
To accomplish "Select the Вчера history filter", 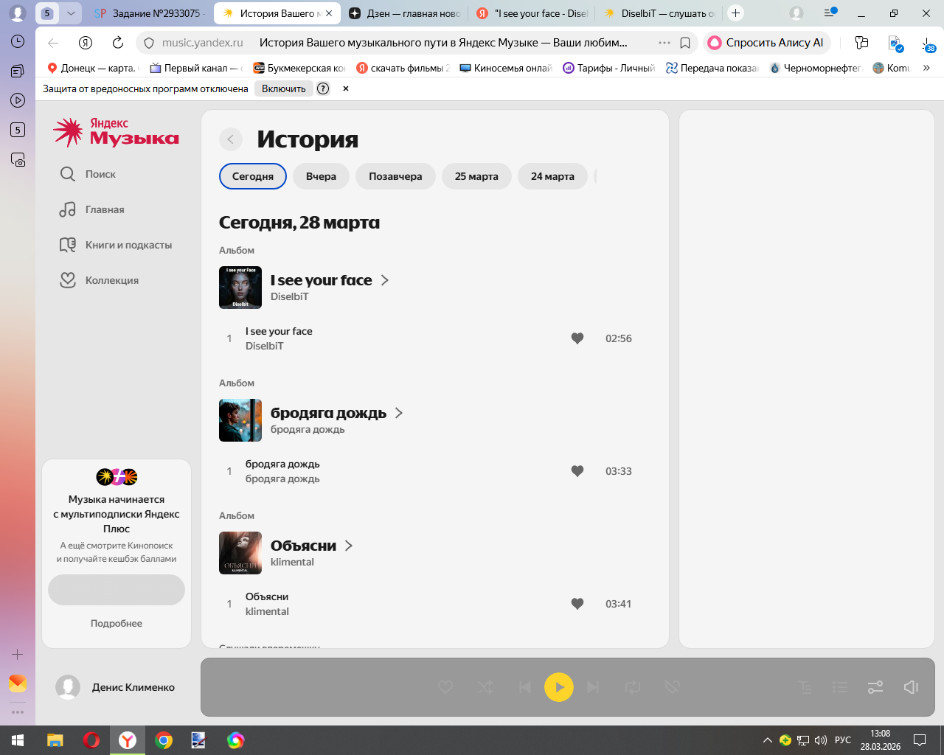I will [321, 176].
